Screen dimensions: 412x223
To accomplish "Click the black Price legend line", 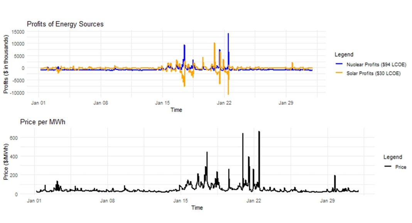I will coord(388,167).
